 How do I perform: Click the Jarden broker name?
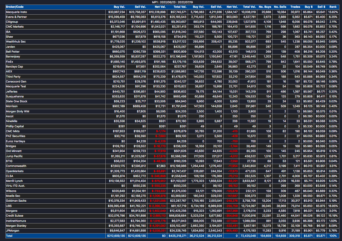tap(10, 47)
